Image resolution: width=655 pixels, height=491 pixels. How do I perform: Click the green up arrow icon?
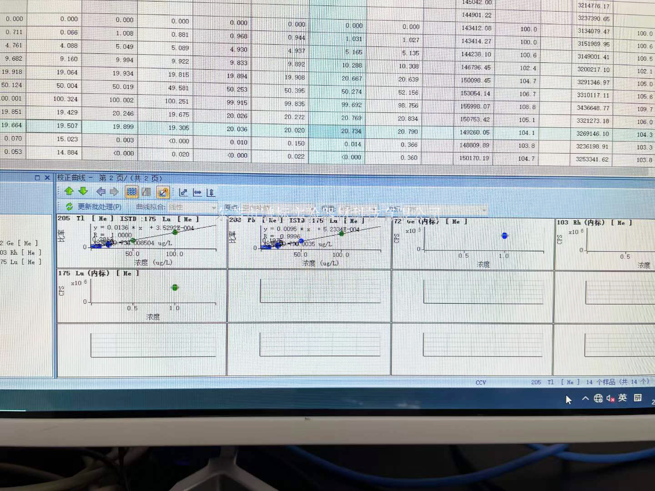[69, 191]
